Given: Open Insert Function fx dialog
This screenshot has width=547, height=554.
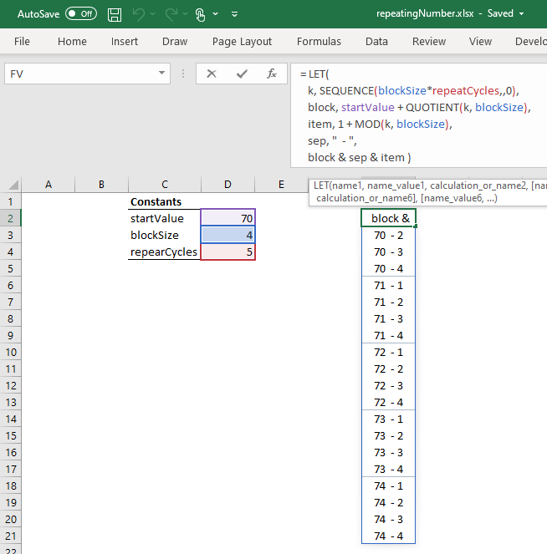Looking at the screenshot, I should coord(271,74).
